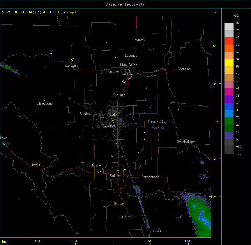Select the -30 value in the dBZ legend
251x245 pixels.
[238, 154]
